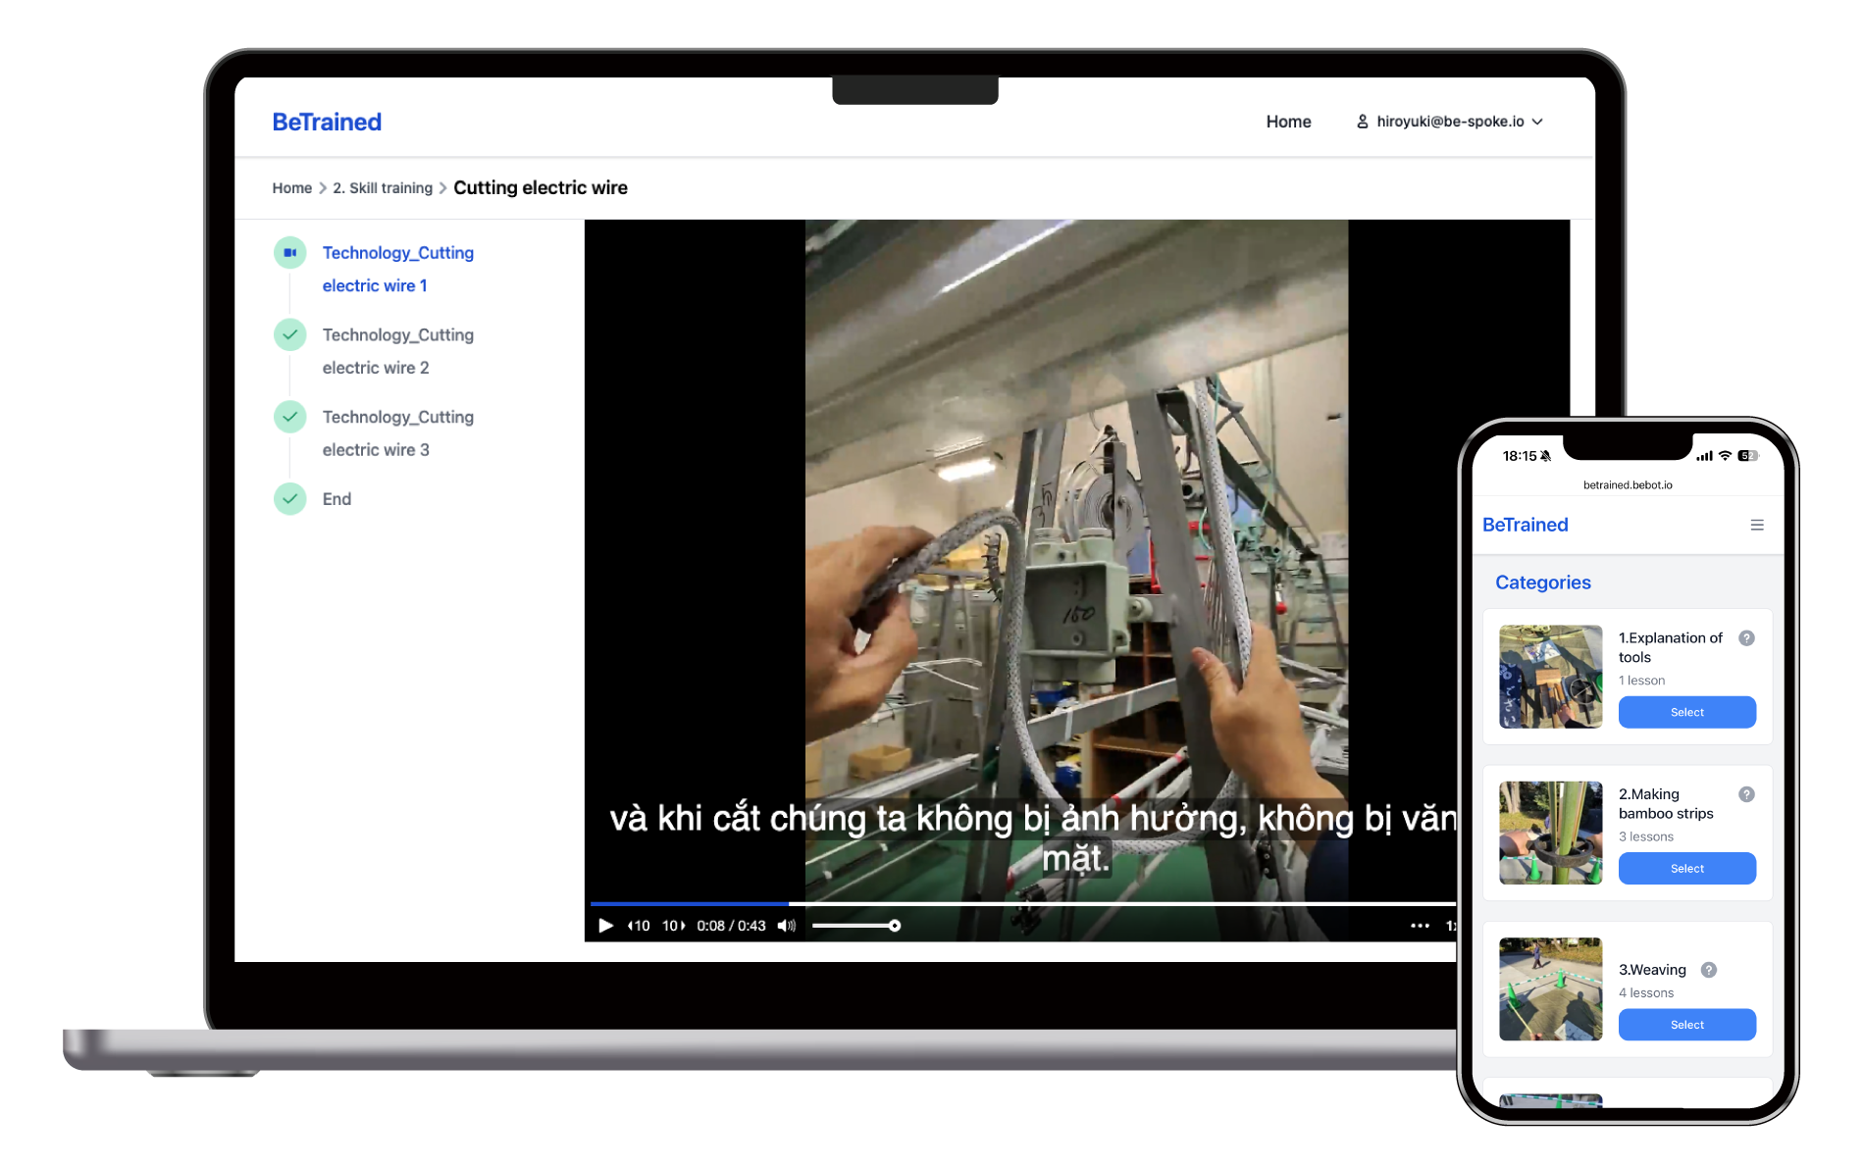Open thumbnail of 1.Explanation of tools
The image size is (1864, 1165).
tap(1551, 677)
